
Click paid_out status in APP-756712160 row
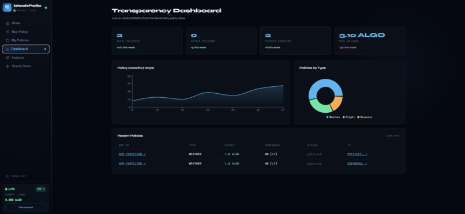click(x=314, y=154)
